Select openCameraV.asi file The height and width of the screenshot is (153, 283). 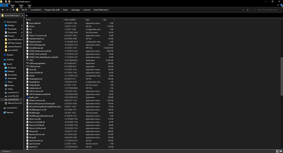pyautogui.click(x=36, y=141)
